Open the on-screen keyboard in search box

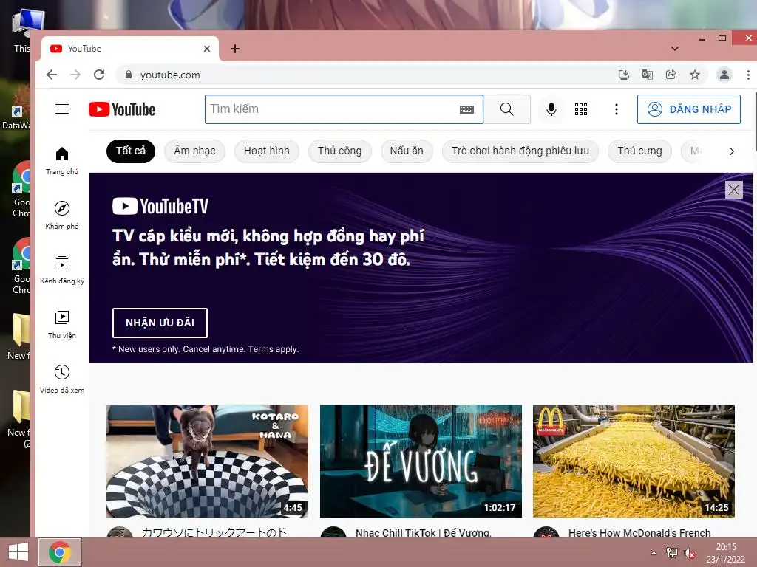(x=466, y=109)
